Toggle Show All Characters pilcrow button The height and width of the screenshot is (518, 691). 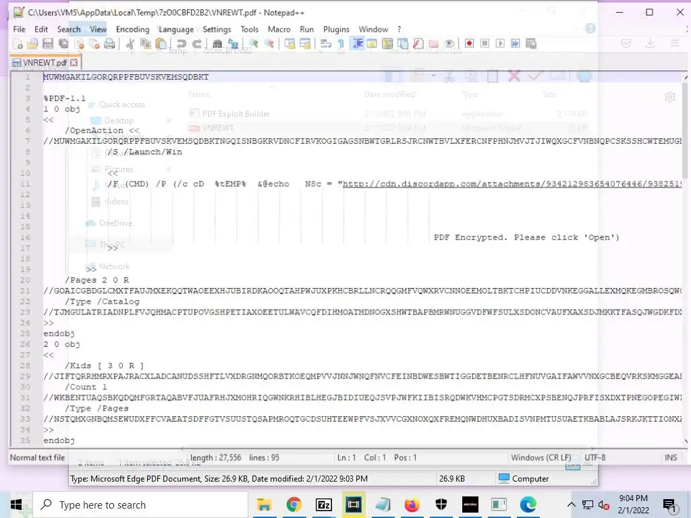[341, 44]
